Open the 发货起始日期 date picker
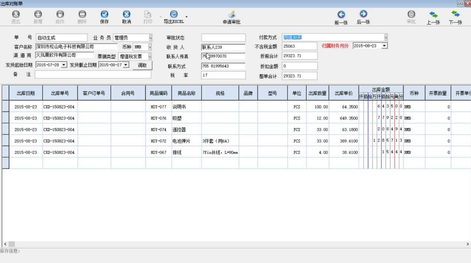 tap(64, 65)
